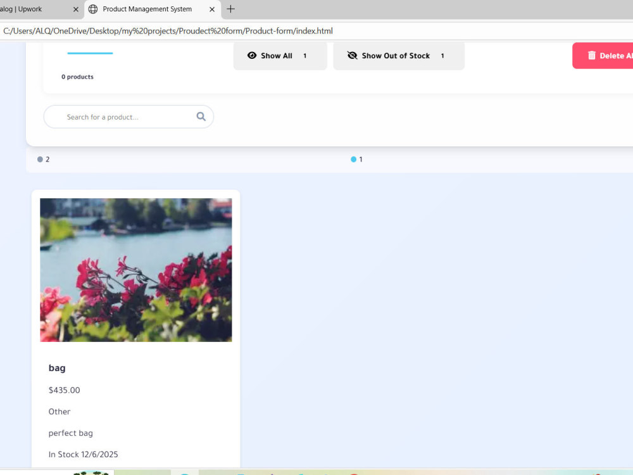Close the Upwork browser tab
The width and height of the screenshot is (633, 475).
point(75,9)
